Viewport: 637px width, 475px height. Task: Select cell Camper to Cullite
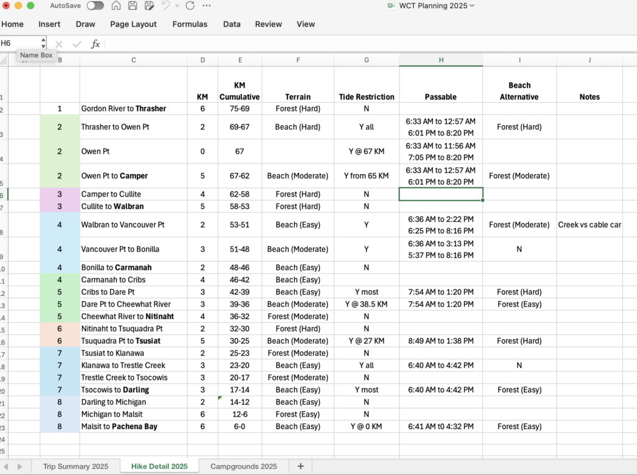coord(133,194)
